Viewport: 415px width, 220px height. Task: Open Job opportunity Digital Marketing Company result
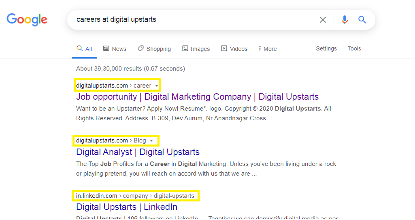[x=197, y=97]
